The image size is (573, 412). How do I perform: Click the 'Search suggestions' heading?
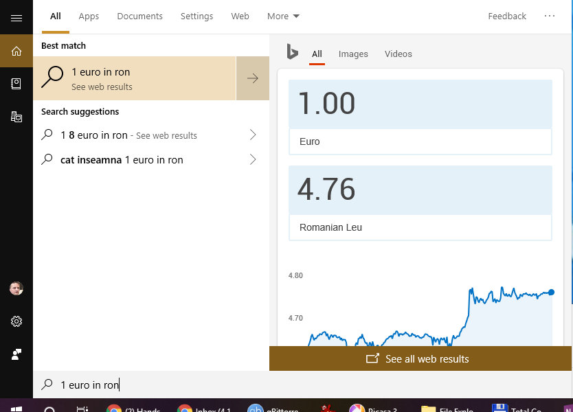(x=80, y=111)
